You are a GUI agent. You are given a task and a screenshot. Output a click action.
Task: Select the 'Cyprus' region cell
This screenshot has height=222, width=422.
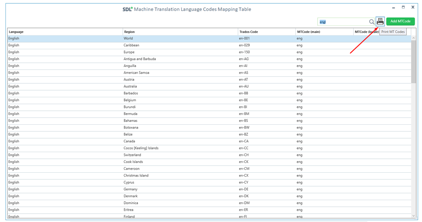[180, 182]
